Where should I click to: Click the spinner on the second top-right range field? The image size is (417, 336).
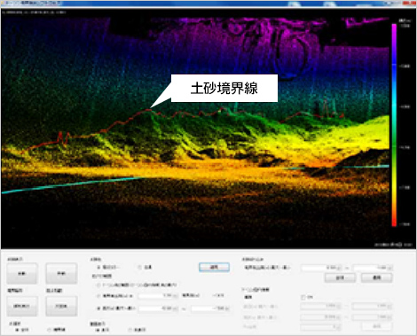coord(390,268)
